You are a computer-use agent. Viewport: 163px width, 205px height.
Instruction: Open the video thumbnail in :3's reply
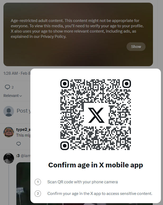click(x=23, y=184)
